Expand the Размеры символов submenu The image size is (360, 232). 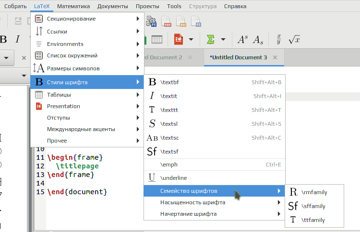87,68
